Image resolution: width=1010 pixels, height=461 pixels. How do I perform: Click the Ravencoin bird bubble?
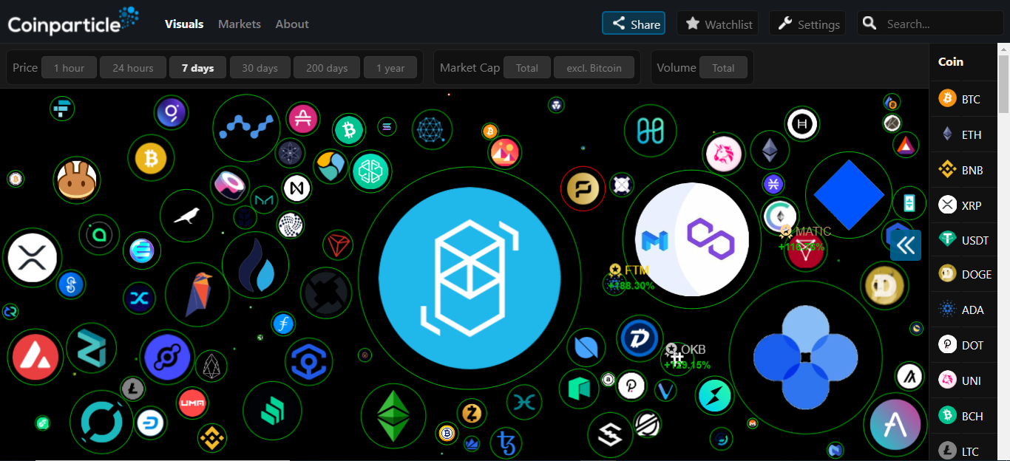197,294
